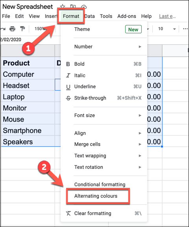The image size is (189, 227).
Task: Open the Add-ons menu
Action: [126, 16]
